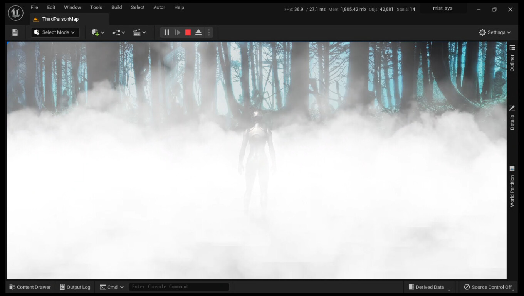Open the Outliner side panel
The width and height of the screenshot is (524, 296).
click(x=512, y=58)
